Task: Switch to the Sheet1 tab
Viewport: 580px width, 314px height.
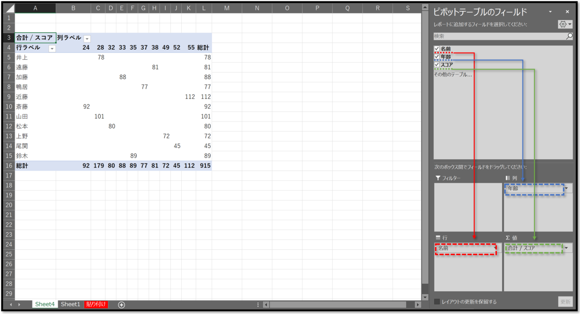Action: 70,304
